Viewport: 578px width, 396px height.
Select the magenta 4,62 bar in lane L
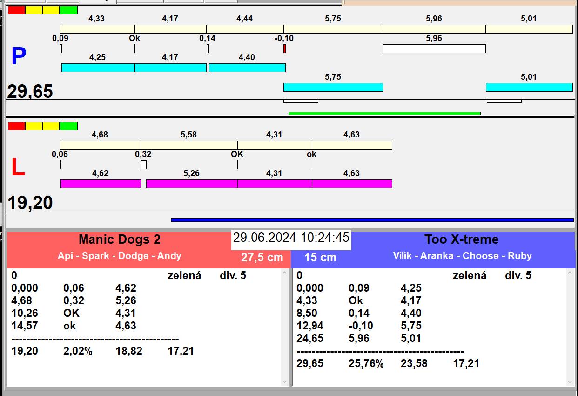pos(101,184)
